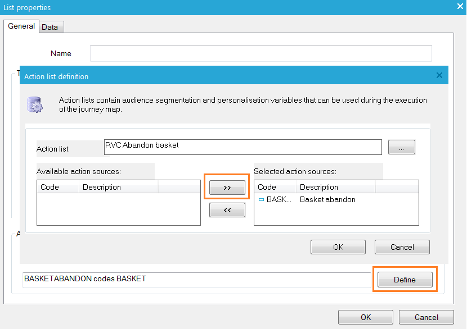Select the General tab
The image size is (467, 329).
pos(21,26)
